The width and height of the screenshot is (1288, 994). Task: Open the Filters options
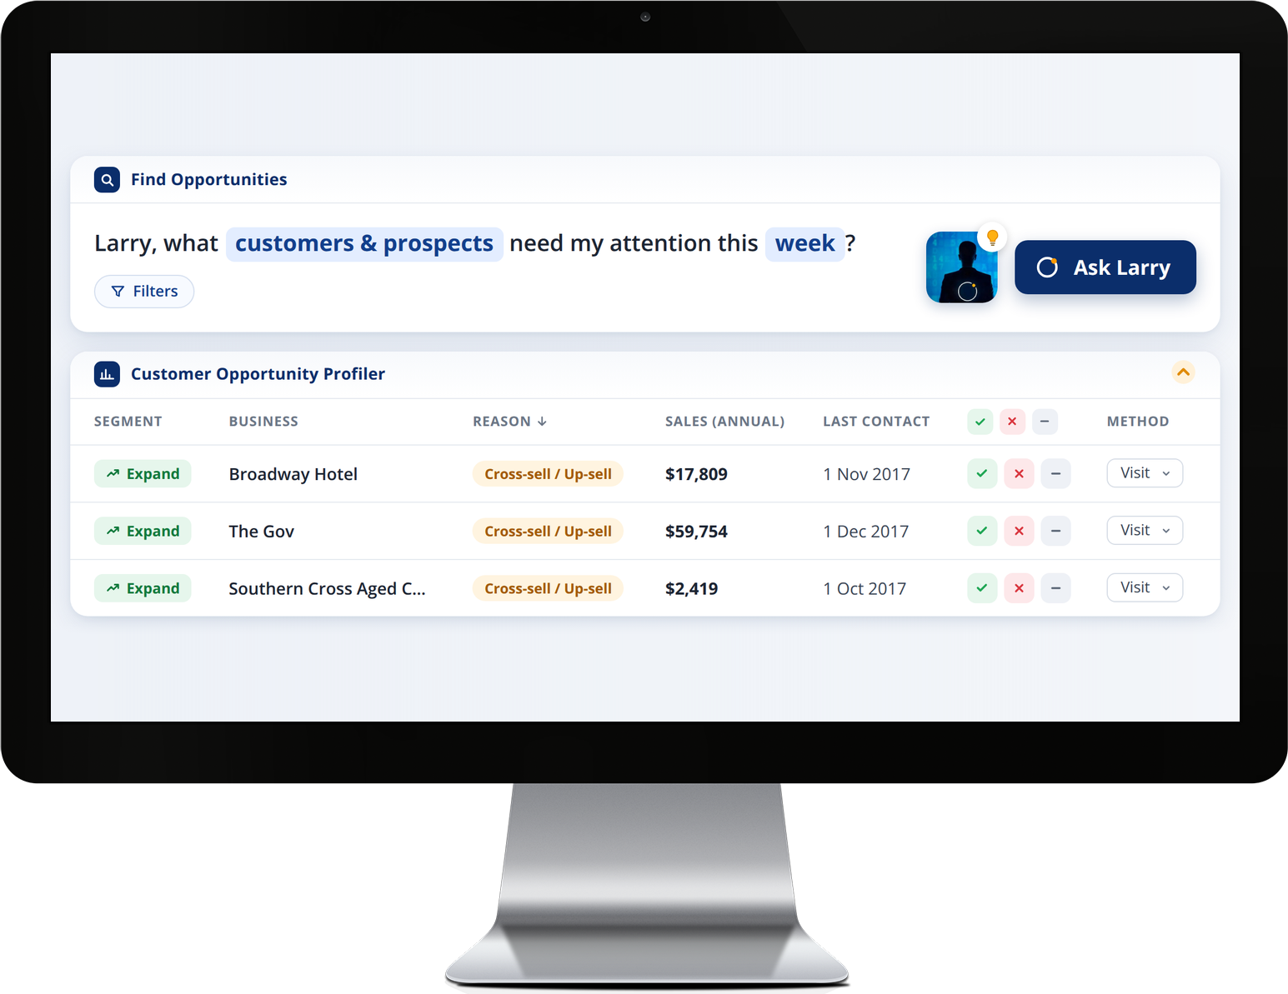144,292
